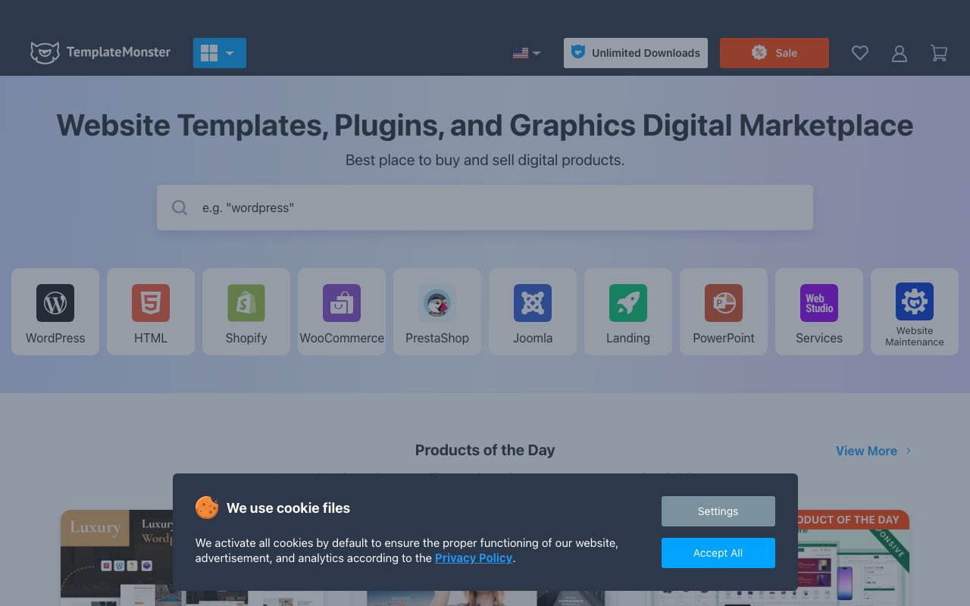Select the WordPress category tile
Viewport: 970px width, 606px height.
click(55, 311)
